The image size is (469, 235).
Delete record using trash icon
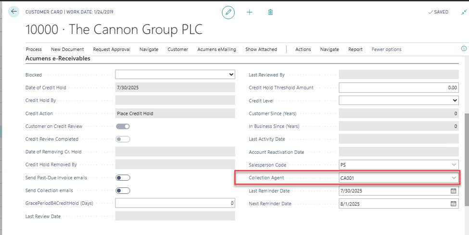[x=270, y=12]
